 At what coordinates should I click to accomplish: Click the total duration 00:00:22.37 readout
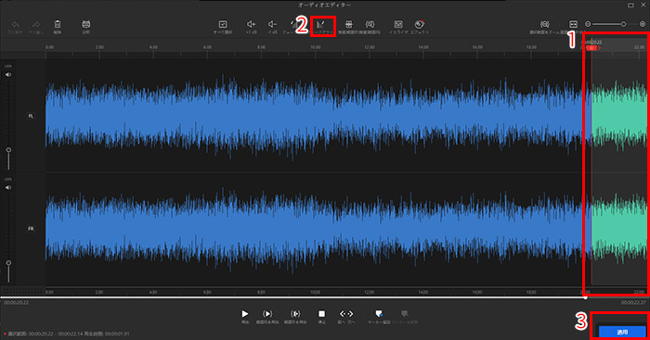click(x=633, y=303)
